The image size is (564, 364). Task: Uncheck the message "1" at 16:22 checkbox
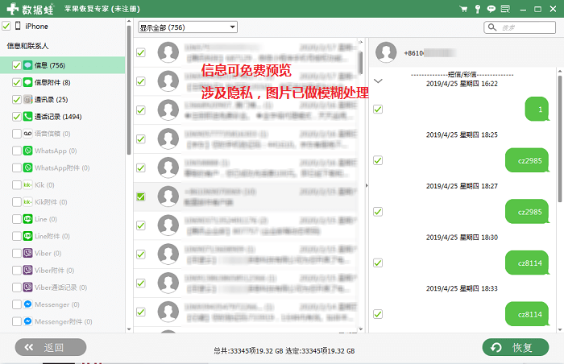click(x=378, y=109)
